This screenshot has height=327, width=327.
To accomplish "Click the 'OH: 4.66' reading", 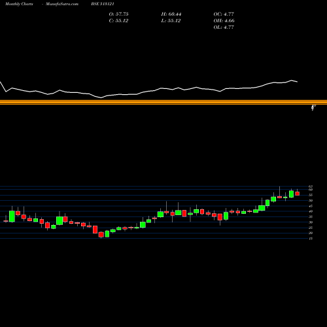I will coord(224,21).
